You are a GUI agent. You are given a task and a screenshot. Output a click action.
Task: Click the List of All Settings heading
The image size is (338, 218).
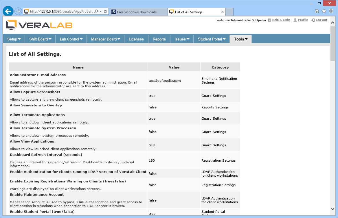pos(35,54)
